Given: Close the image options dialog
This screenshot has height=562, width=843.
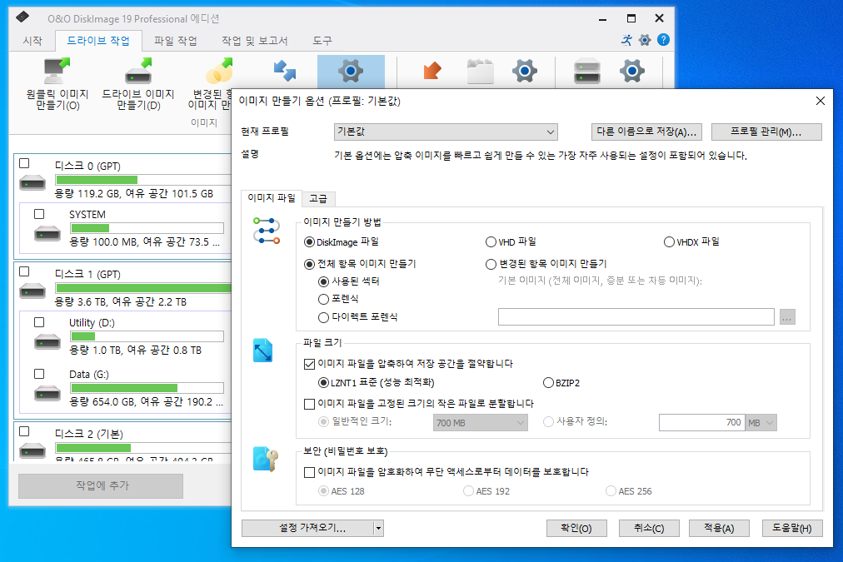Looking at the screenshot, I should coord(820,101).
